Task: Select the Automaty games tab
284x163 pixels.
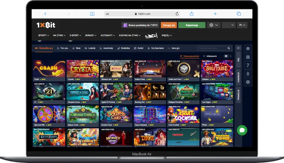Action: pyautogui.click(x=106, y=48)
